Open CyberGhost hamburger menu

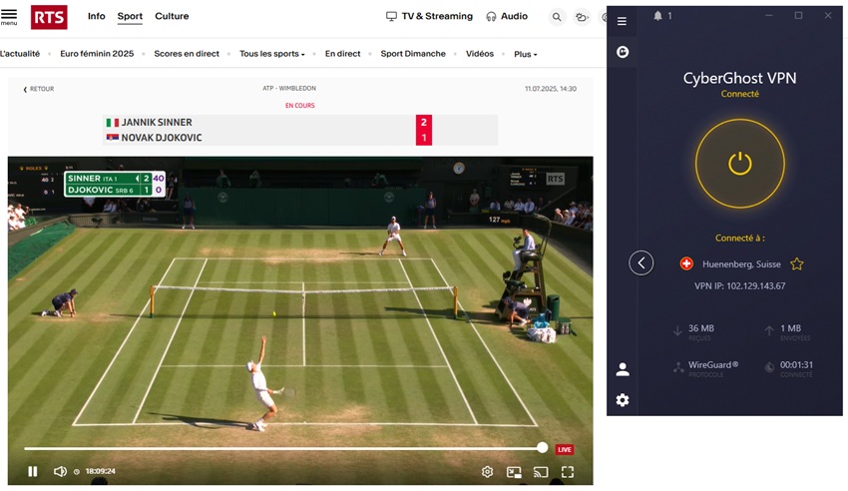click(622, 21)
